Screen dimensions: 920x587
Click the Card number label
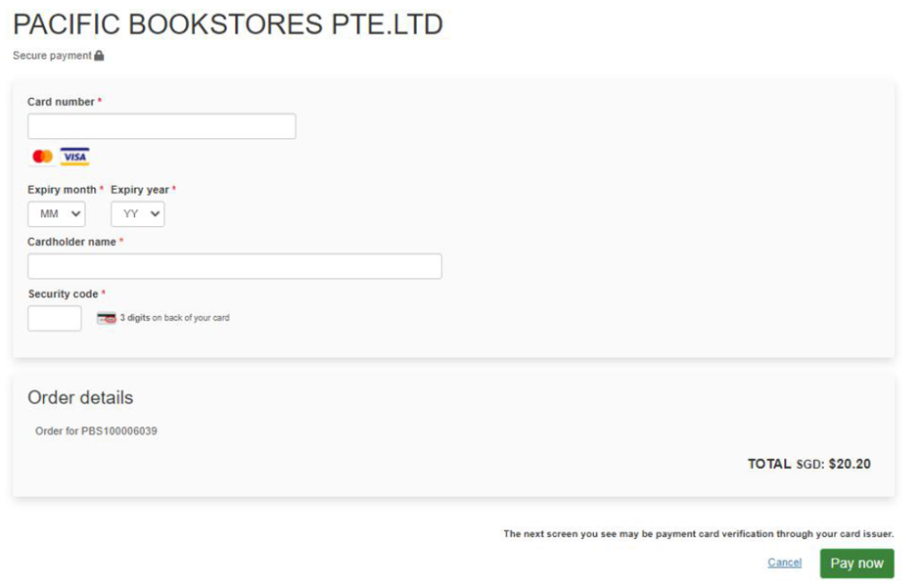61,102
